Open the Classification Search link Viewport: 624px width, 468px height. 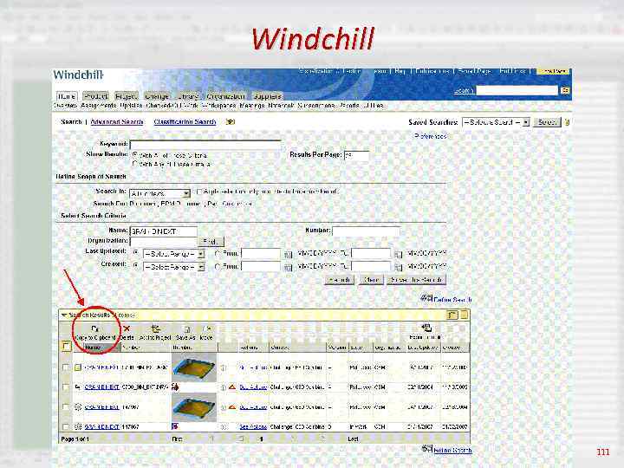click(x=185, y=122)
